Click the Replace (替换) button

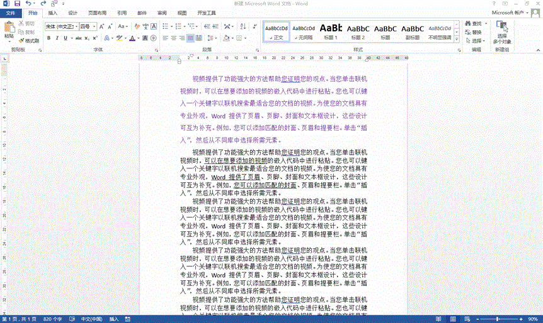(x=477, y=32)
